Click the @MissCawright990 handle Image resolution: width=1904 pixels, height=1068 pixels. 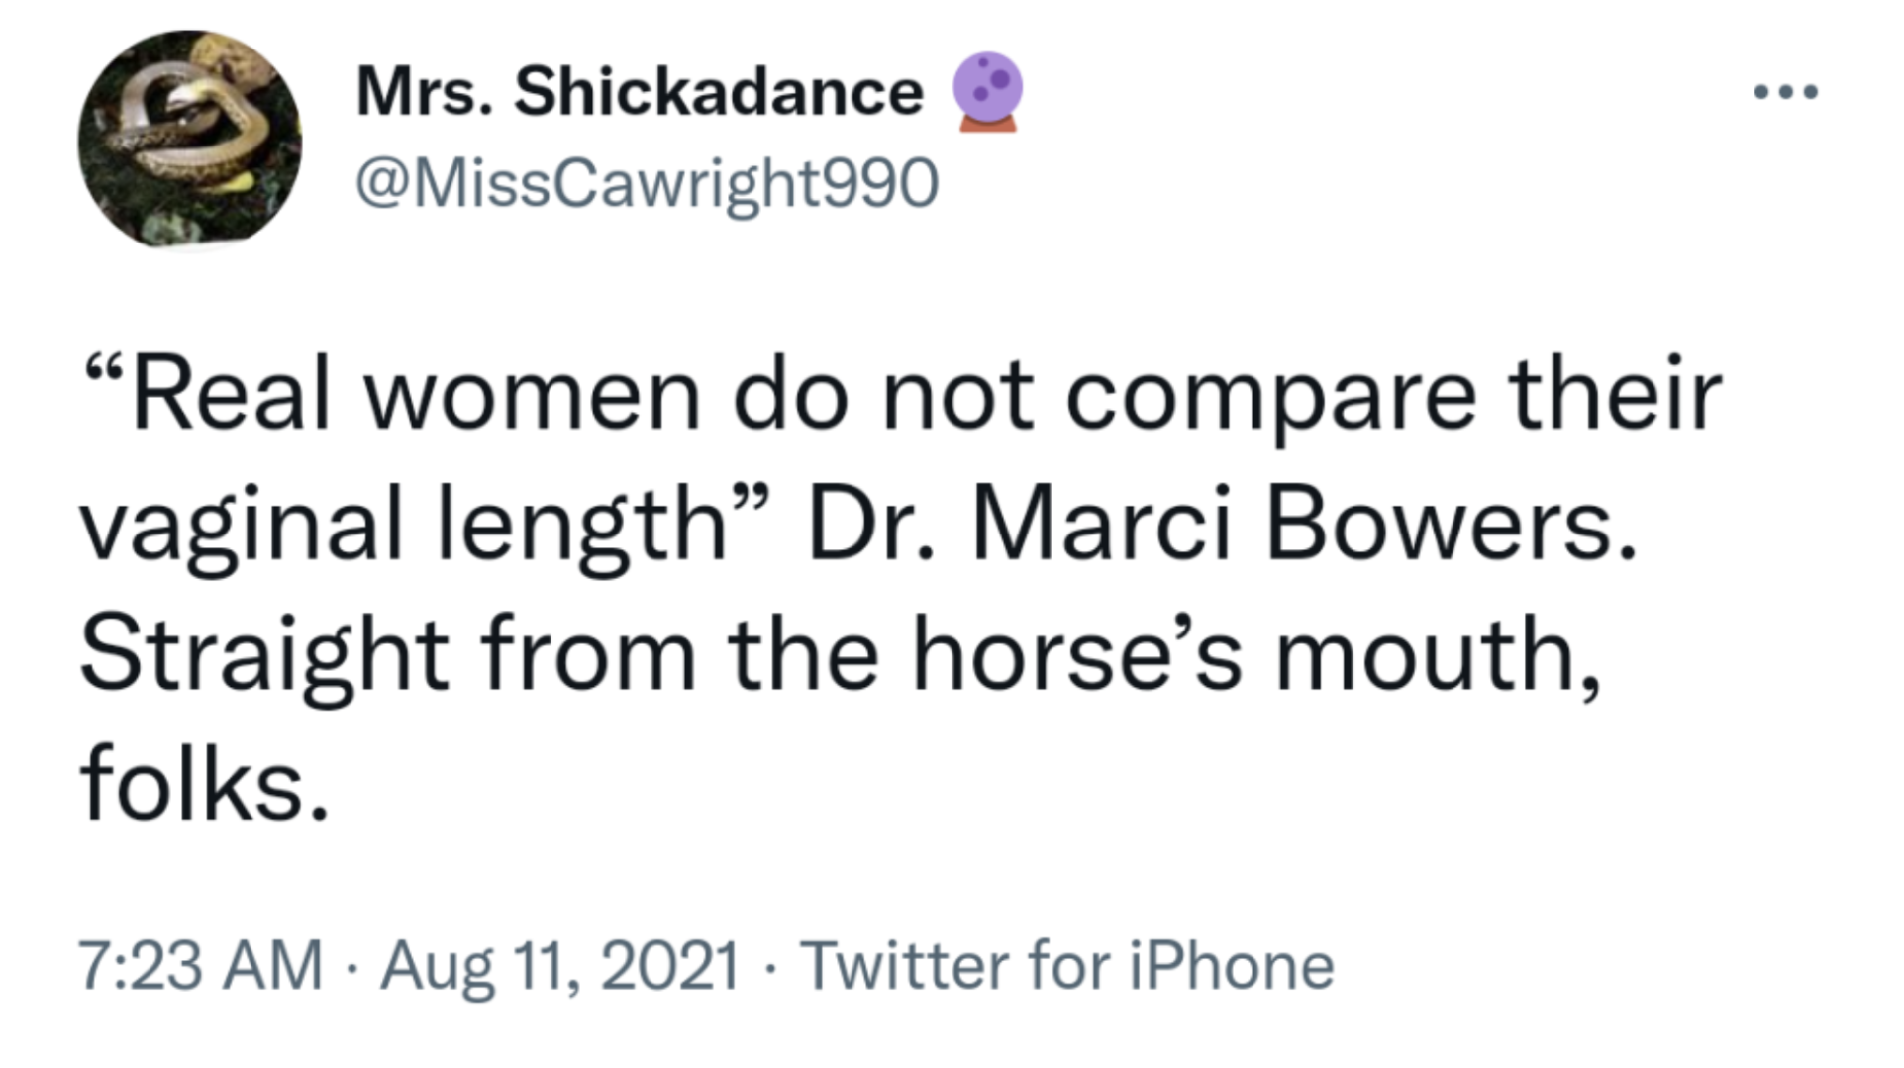point(647,183)
